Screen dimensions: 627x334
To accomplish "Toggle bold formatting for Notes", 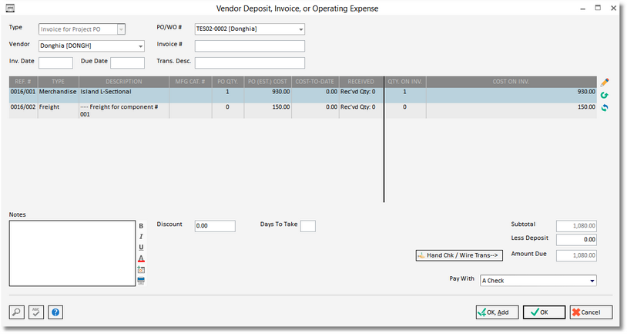I will (x=141, y=226).
